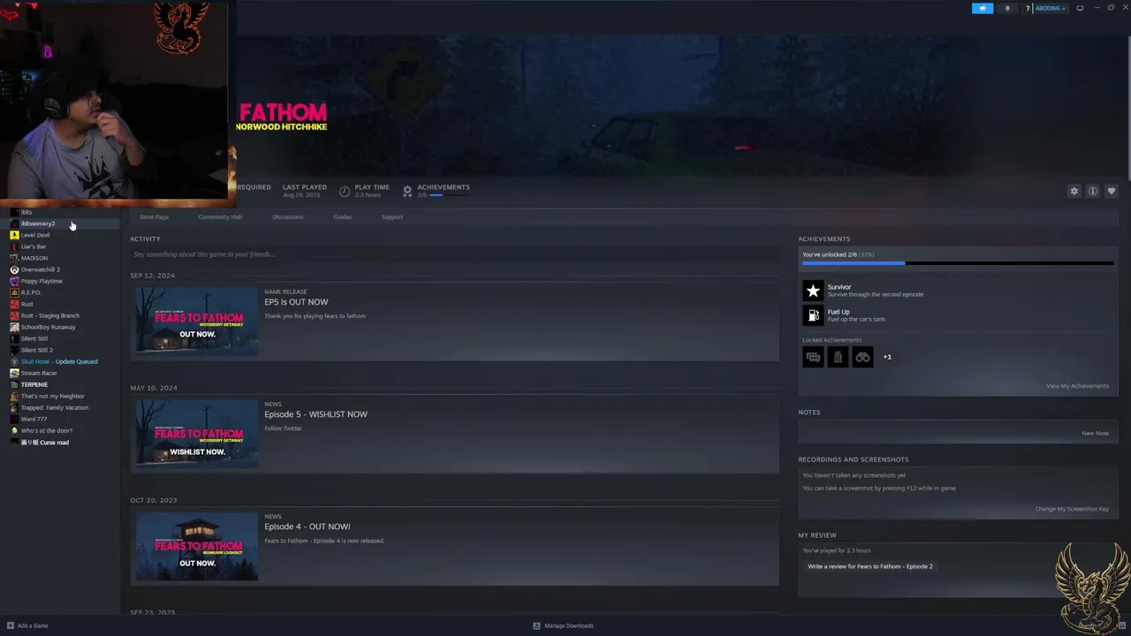
Task: Click the Poppy Playtime game icon
Action: tap(14, 281)
